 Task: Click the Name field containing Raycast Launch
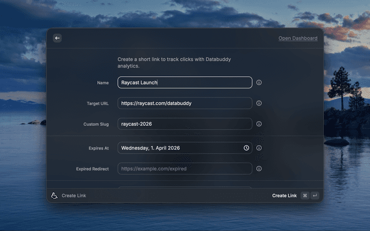[184, 83]
